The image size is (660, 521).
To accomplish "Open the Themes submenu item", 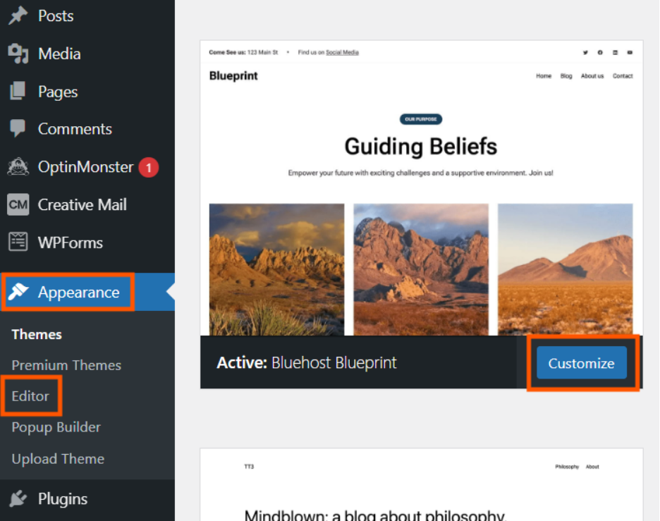I will pos(37,334).
